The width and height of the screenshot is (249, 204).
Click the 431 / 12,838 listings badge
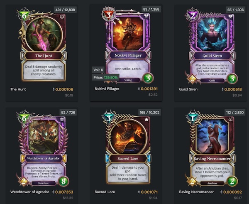point(65,10)
